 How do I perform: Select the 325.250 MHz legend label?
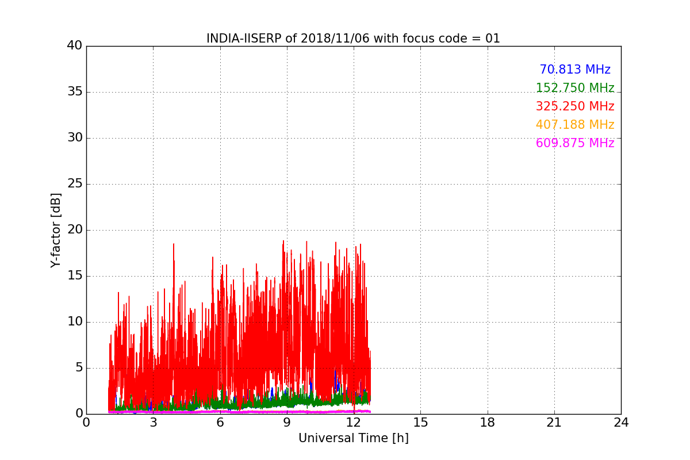pos(575,106)
